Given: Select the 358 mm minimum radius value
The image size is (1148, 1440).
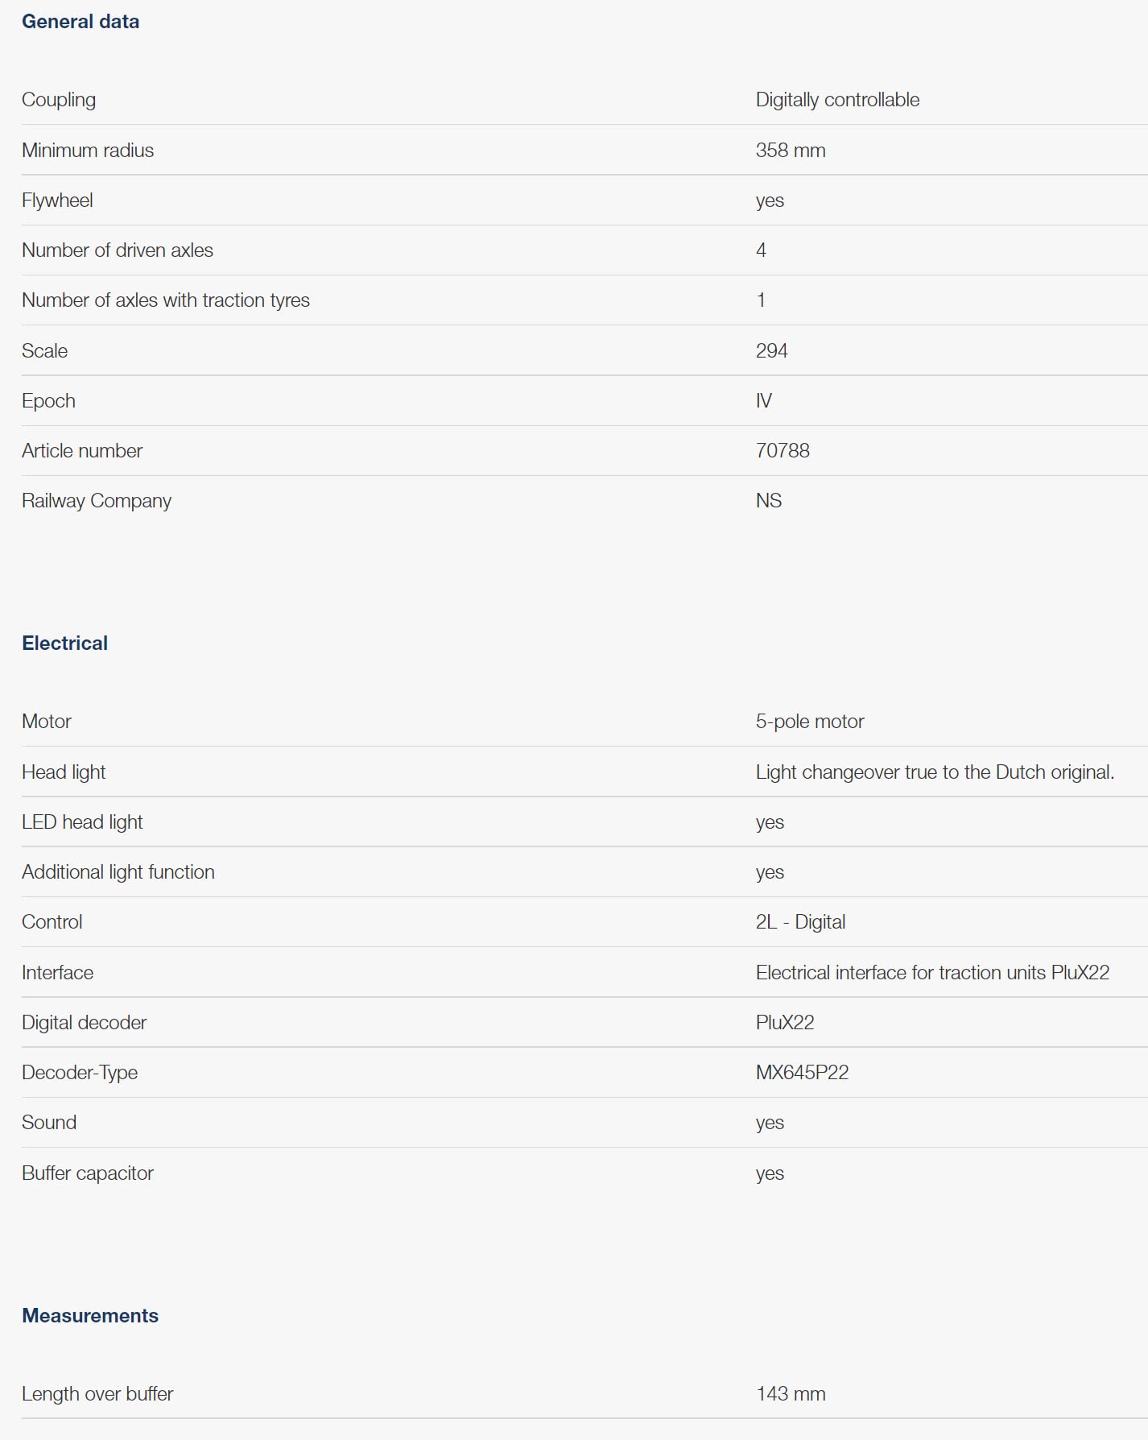Looking at the screenshot, I should pyautogui.click(x=791, y=151).
